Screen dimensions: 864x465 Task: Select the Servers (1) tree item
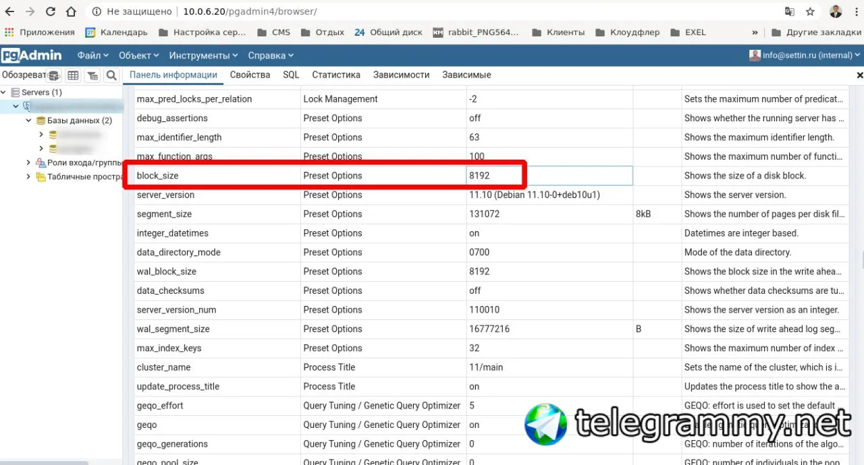pos(41,92)
